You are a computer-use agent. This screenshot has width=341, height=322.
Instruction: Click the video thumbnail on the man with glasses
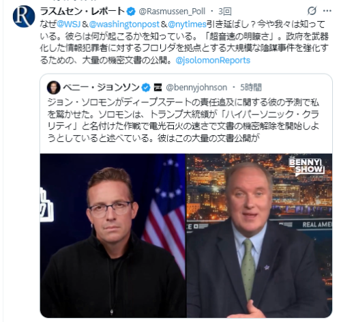113,235
